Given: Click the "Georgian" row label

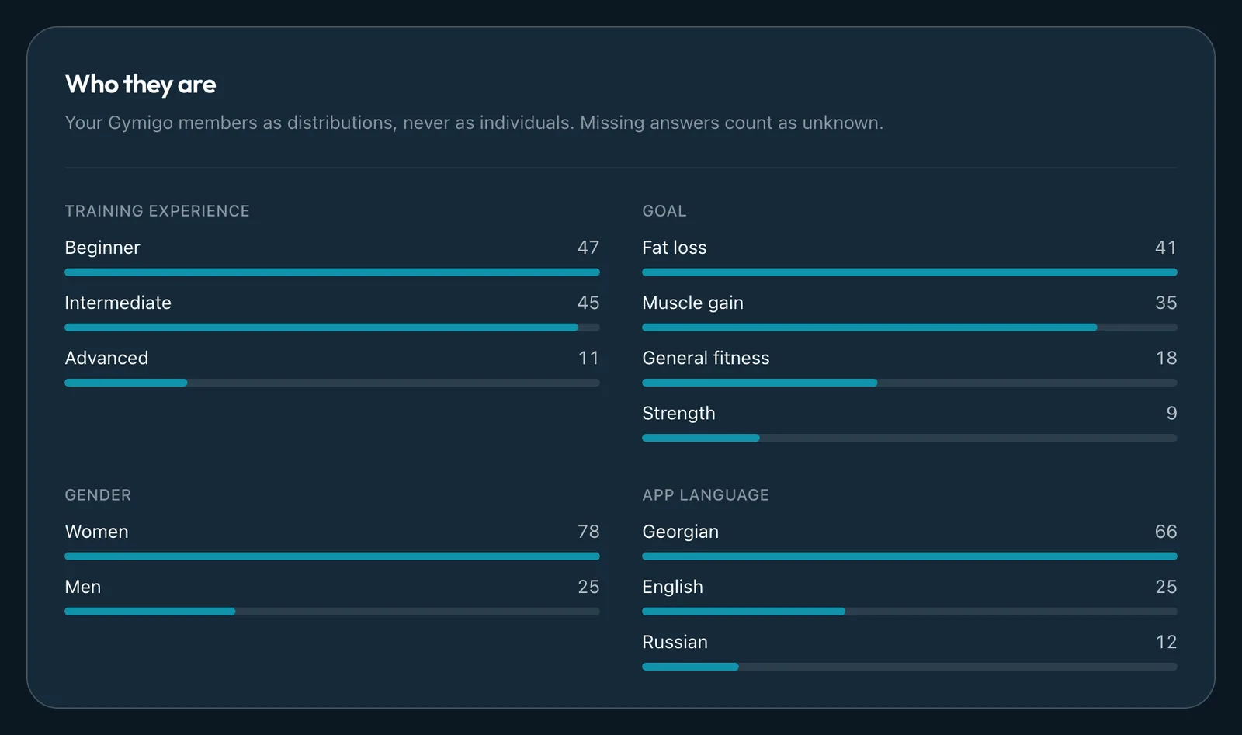Looking at the screenshot, I should [x=681, y=532].
